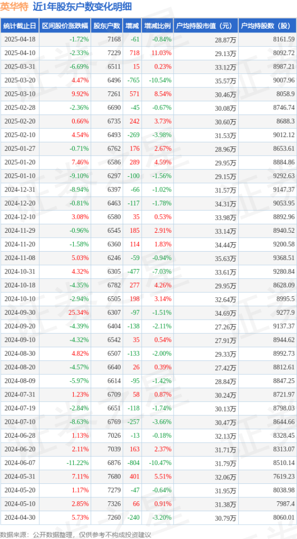Click the average shares value 8161.59
The width and height of the screenshot is (297, 539).
284,39
